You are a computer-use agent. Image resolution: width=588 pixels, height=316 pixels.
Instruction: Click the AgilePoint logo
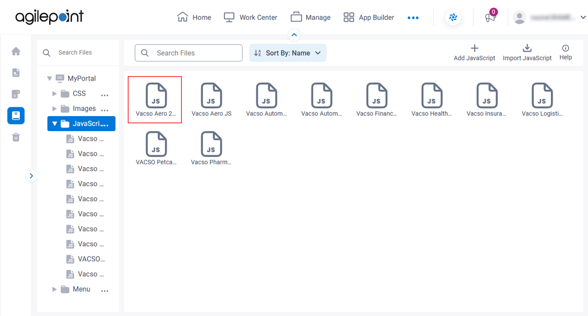point(50,17)
